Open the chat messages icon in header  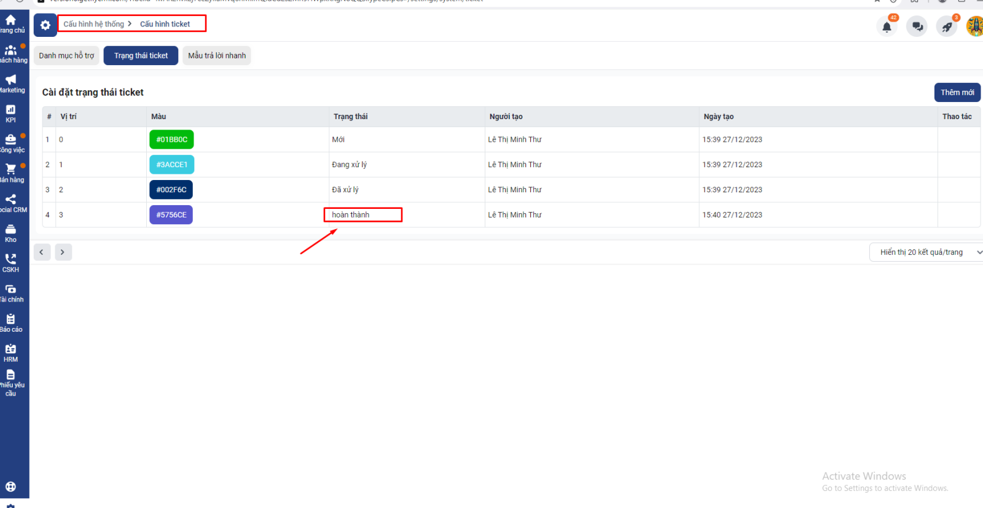tap(917, 27)
